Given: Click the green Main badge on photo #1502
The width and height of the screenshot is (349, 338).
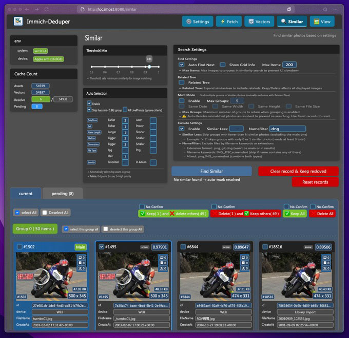Looking at the screenshot, I should tap(81, 247).
